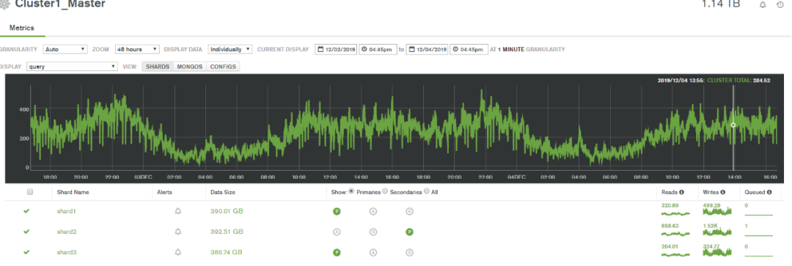Viewport: 792px width, 266px height.
Task: Select the secondary node icon of shard3
Action: click(x=410, y=252)
